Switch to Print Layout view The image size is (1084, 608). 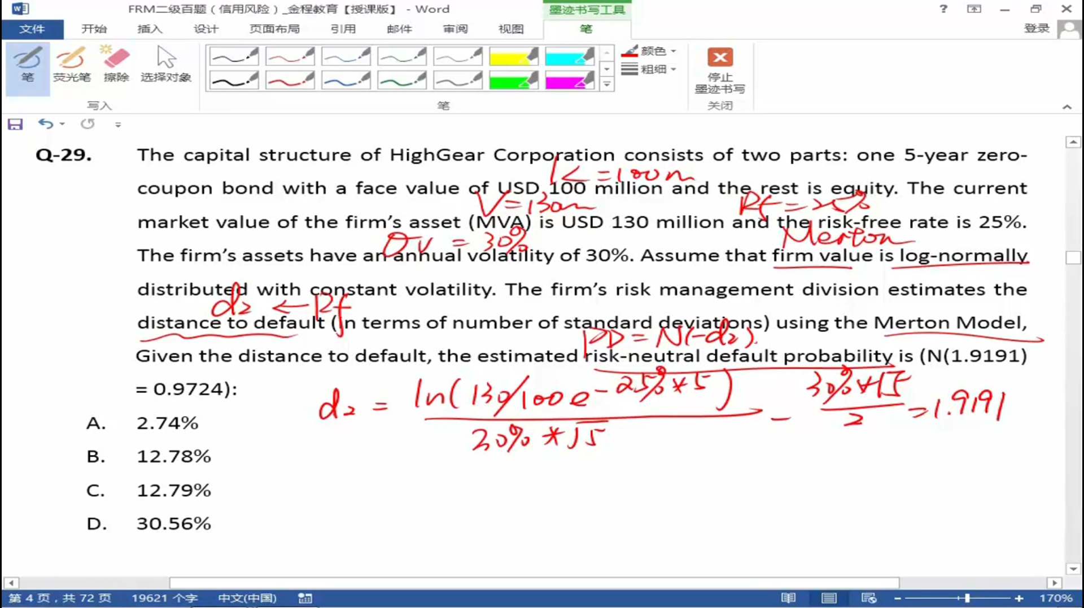(829, 598)
